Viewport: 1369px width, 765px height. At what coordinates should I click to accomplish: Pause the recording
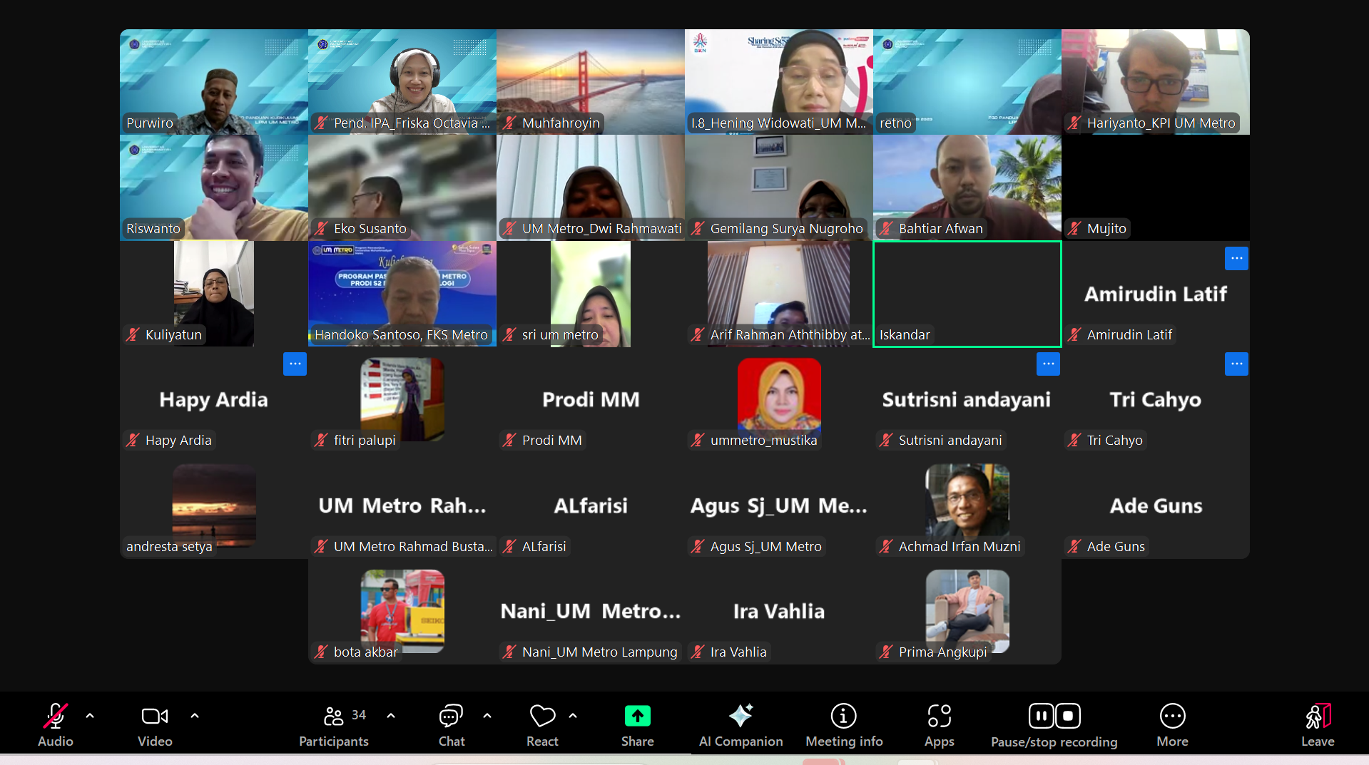1041,715
